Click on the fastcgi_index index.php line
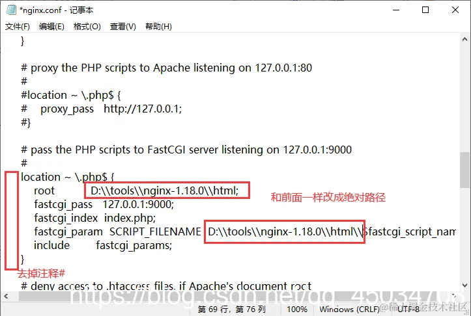This screenshot has width=471, height=316. (x=94, y=218)
